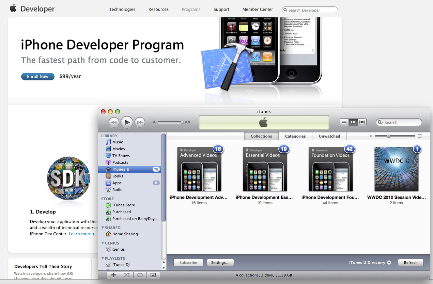Click the small grid size icon left of slider

(371, 136)
